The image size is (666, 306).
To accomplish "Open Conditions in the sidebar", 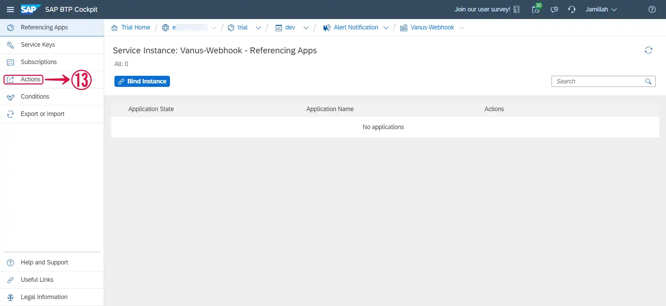I will pos(52,97).
